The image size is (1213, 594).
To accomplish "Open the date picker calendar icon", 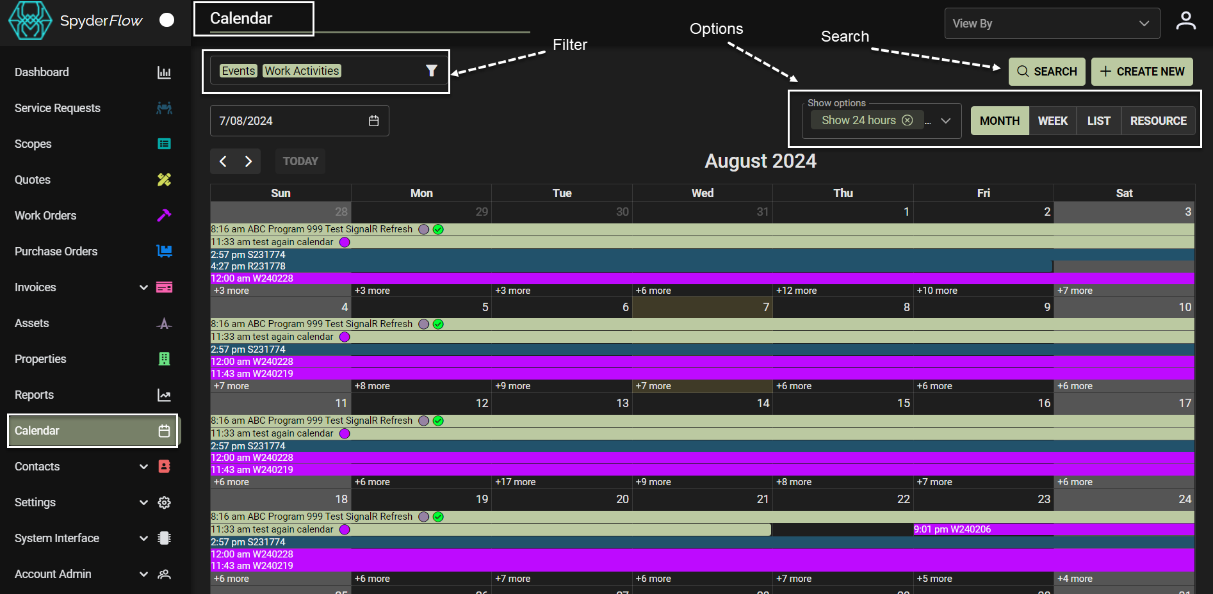I will [374, 121].
